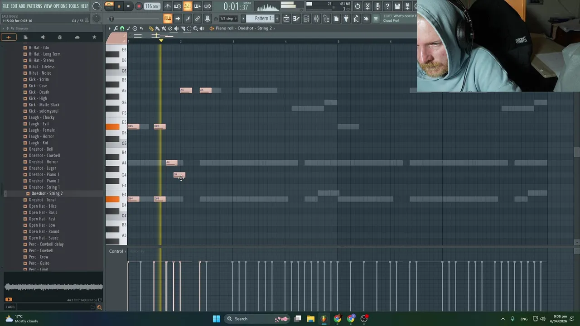Open the VIEW menu
580x326 pixels.
pyautogui.click(x=48, y=6)
